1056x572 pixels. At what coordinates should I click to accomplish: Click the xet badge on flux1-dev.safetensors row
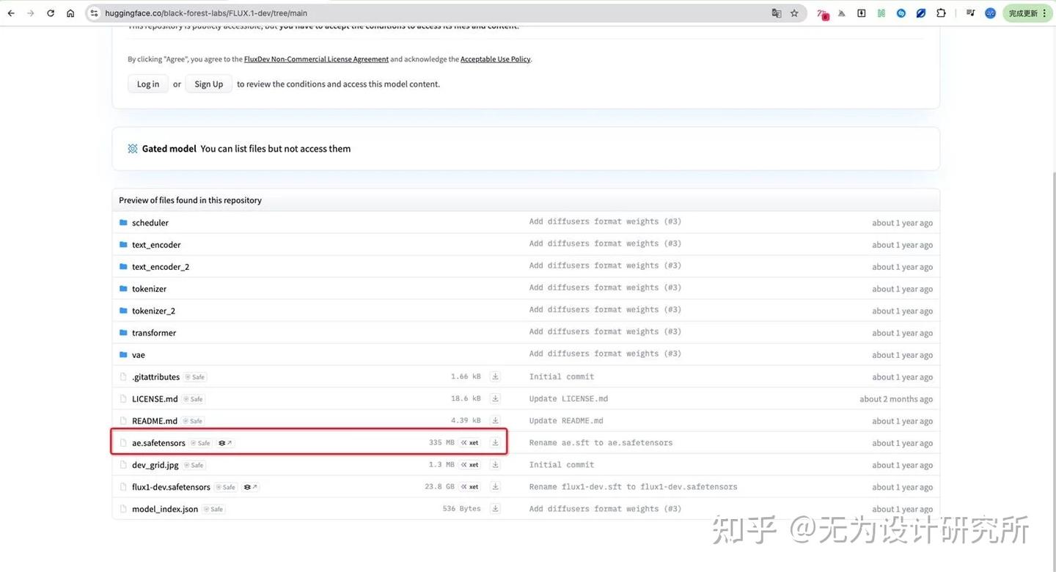point(470,487)
